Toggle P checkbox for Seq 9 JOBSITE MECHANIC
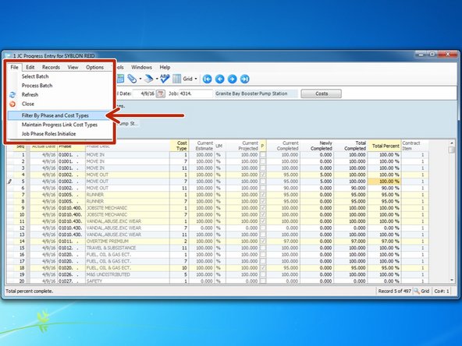The width and height of the screenshot is (462, 346). [263, 208]
